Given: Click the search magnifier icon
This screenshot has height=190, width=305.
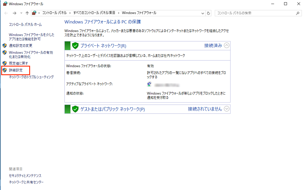Looking at the screenshot, I should click(298, 13).
